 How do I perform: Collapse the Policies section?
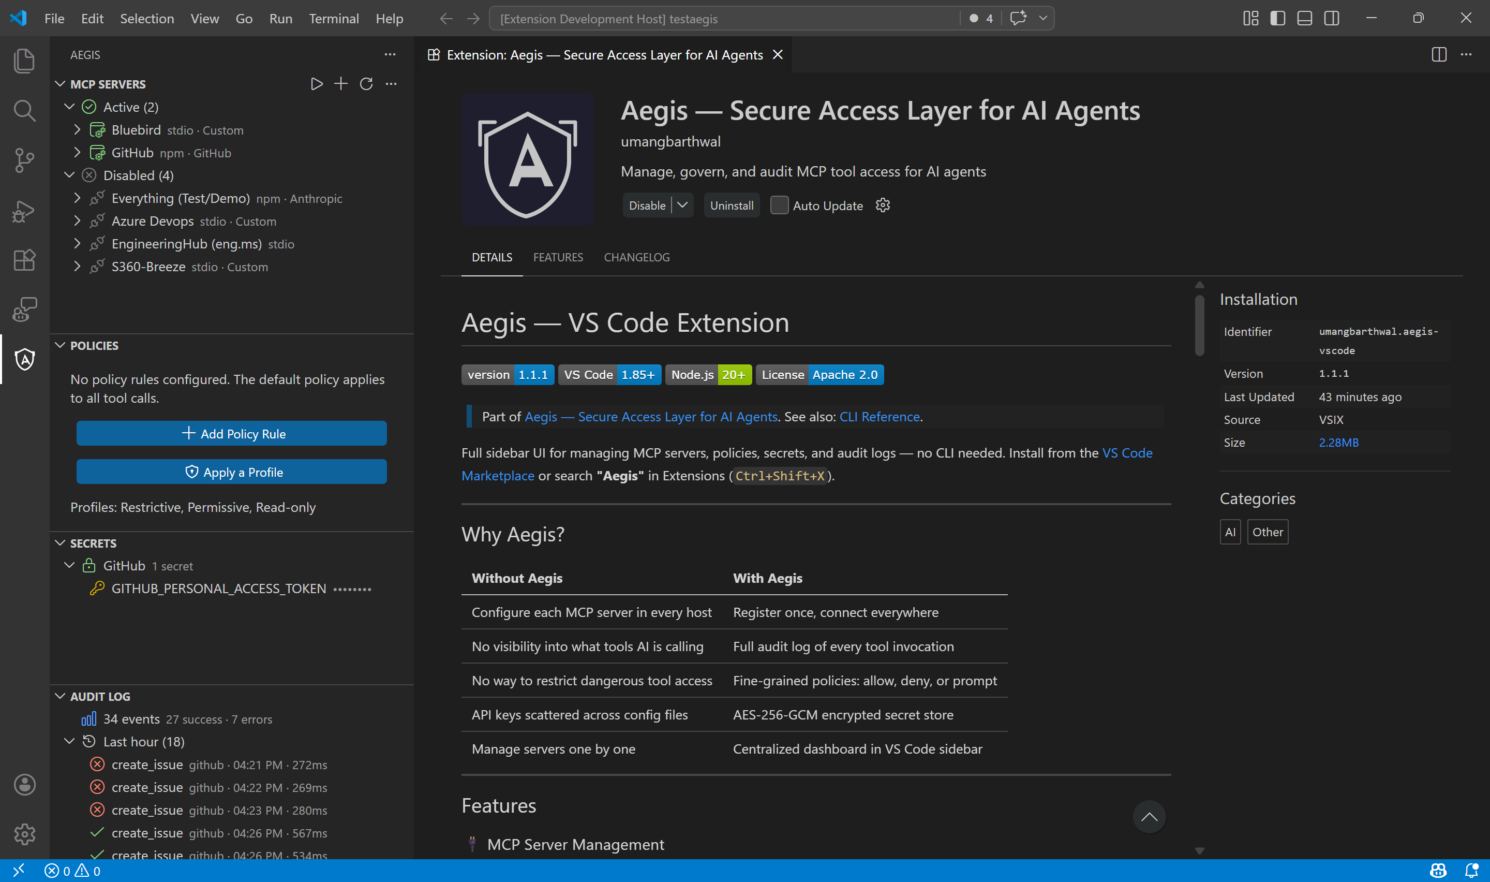[x=60, y=345]
